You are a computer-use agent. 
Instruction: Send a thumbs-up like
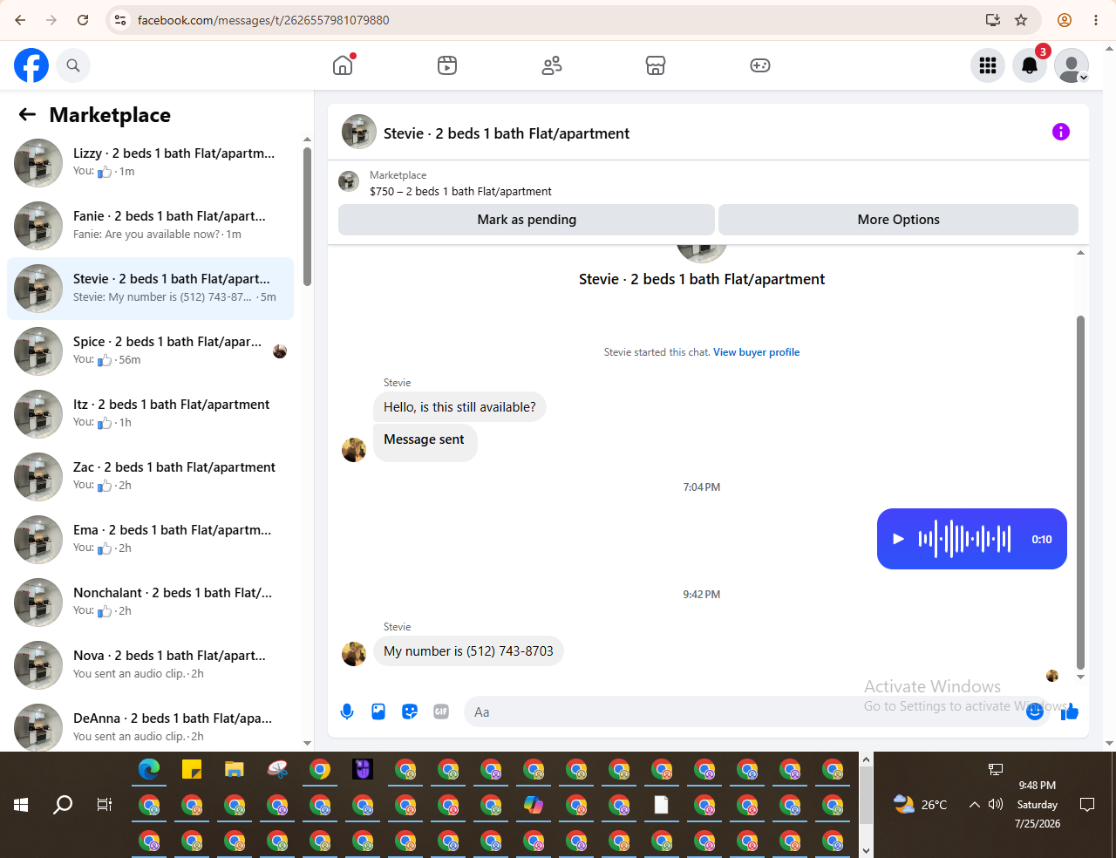pyautogui.click(x=1070, y=712)
